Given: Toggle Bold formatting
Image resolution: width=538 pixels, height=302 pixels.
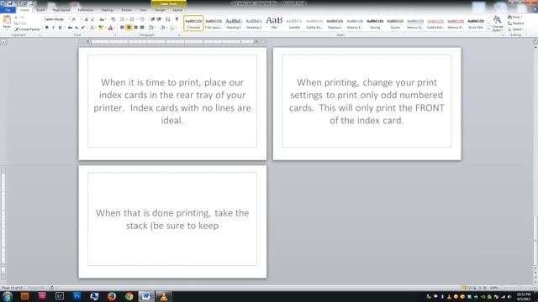Looking at the screenshot, I should (47, 28).
